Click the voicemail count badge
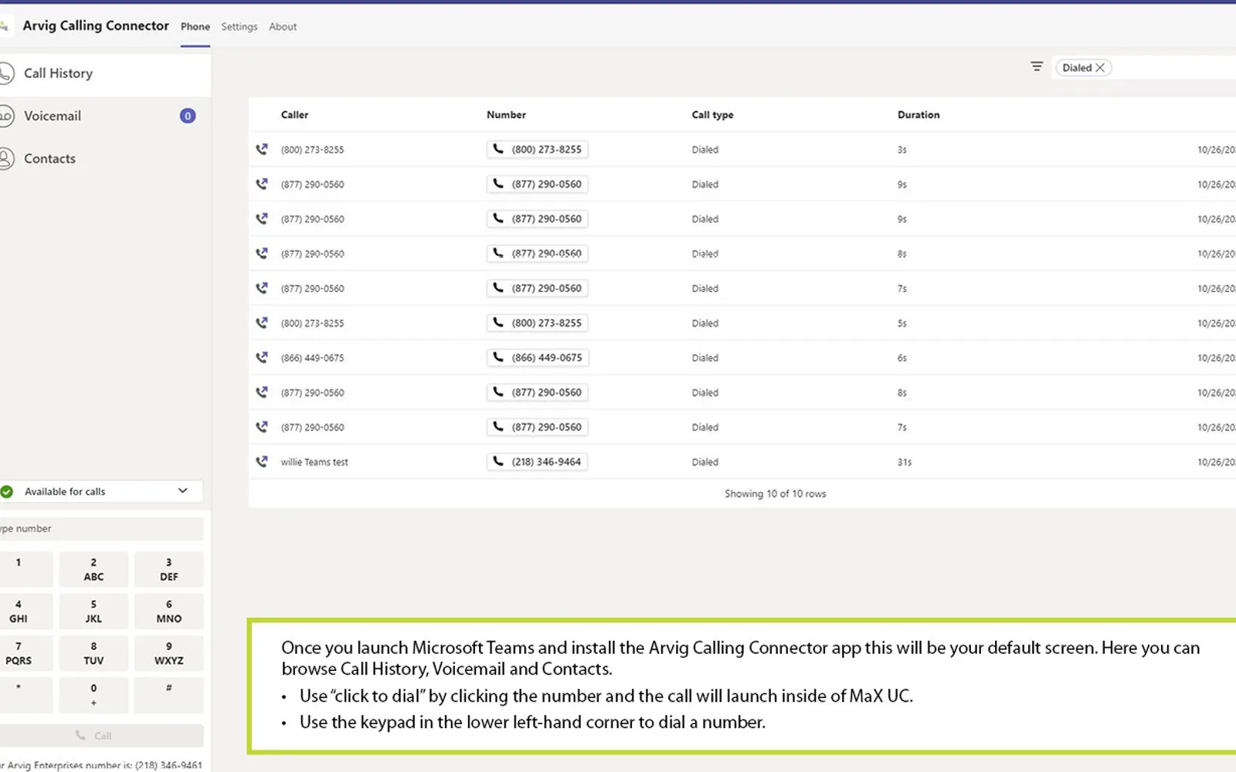The height and width of the screenshot is (772, 1236). point(188,116)
